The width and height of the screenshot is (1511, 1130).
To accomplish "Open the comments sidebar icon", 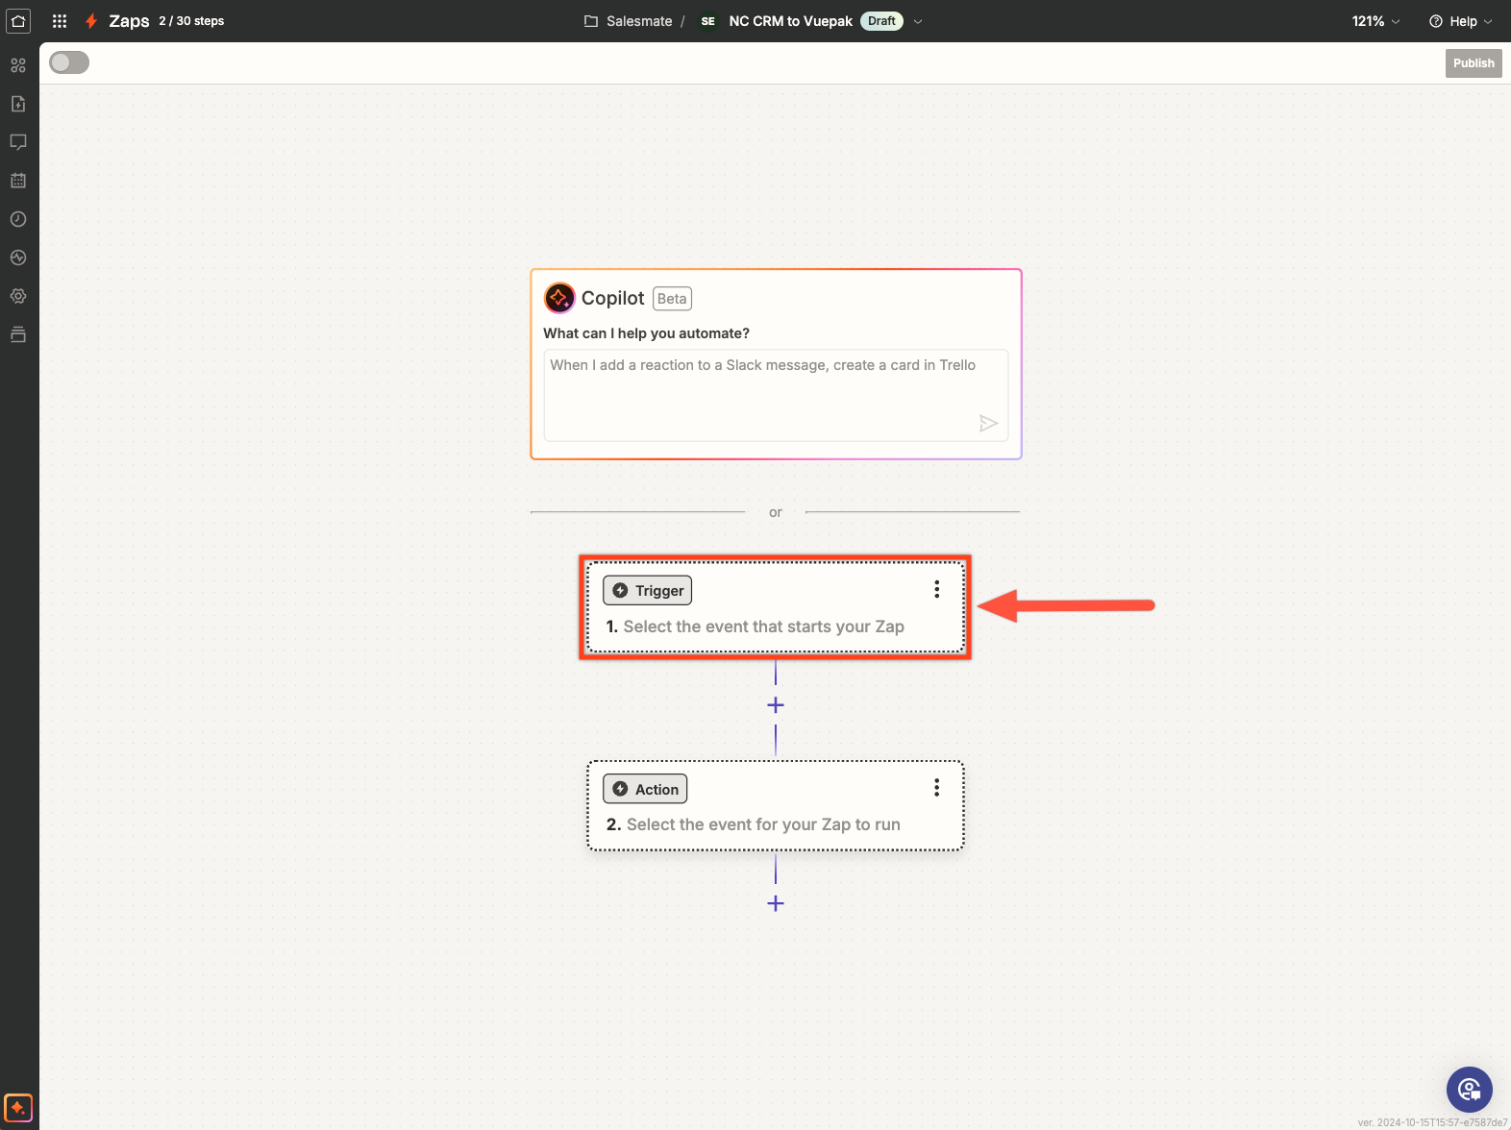I will 18,142.
